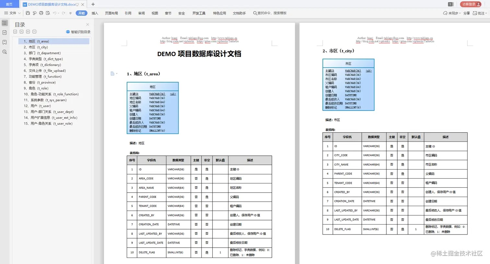Screen dimensions: 490x264
Task: Open the undo history dropdown arrow
Action: tap(59, 13)
